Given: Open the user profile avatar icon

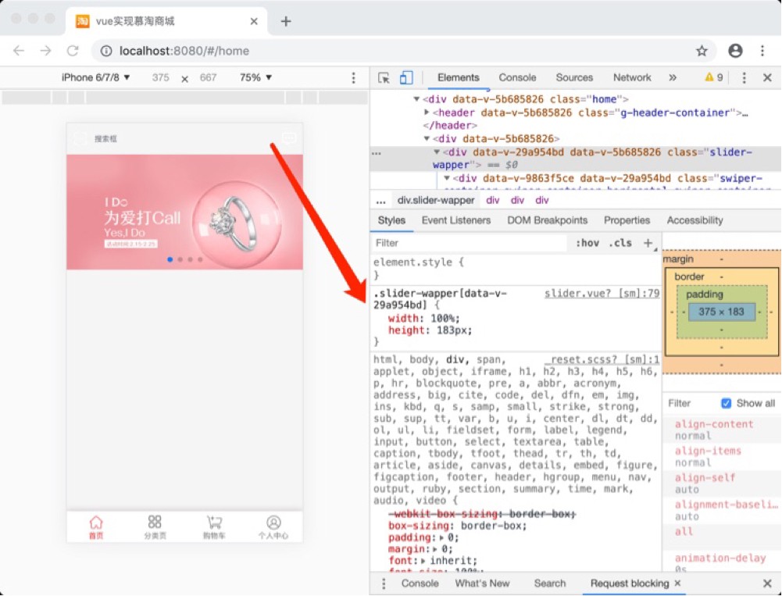Looking at the screenshot, I should coord(736,51).
